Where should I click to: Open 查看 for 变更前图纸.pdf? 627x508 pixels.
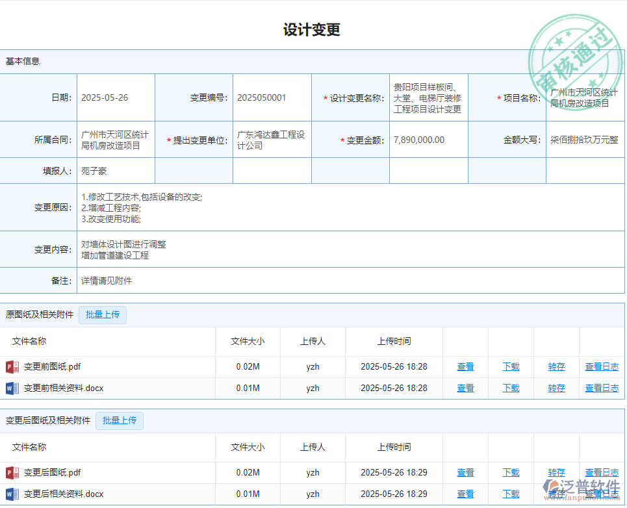tap(465, 366)
